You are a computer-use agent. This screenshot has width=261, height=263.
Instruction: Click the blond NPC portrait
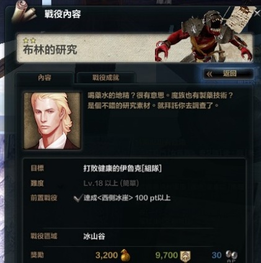coord(52,121)
